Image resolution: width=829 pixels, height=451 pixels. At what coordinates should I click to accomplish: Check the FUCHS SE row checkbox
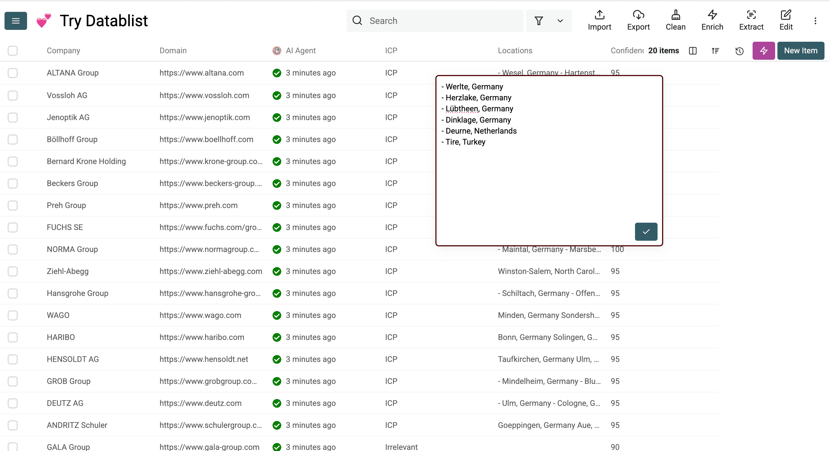click(13, 227)
